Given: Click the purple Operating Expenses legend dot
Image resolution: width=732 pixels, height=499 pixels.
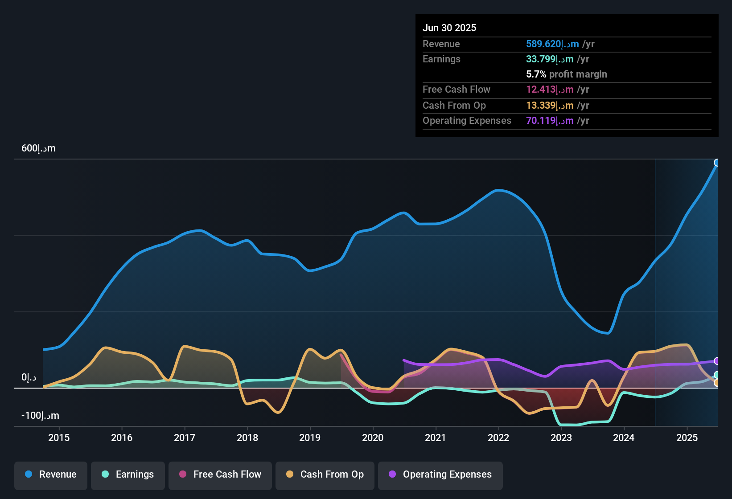Looking at the screenshot, I should pyautogui.click(x=393, y=474).
